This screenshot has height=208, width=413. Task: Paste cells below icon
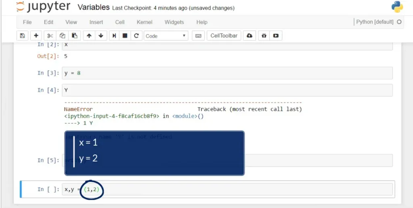74,36
